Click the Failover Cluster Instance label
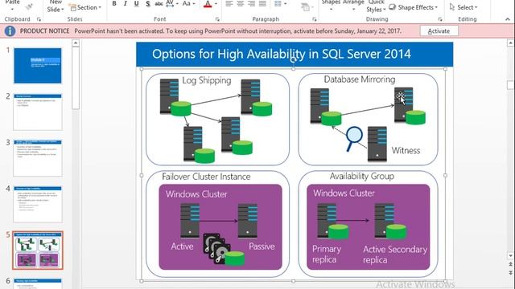The height and width of the screenshot is (289, 515). tap(206, 177)
